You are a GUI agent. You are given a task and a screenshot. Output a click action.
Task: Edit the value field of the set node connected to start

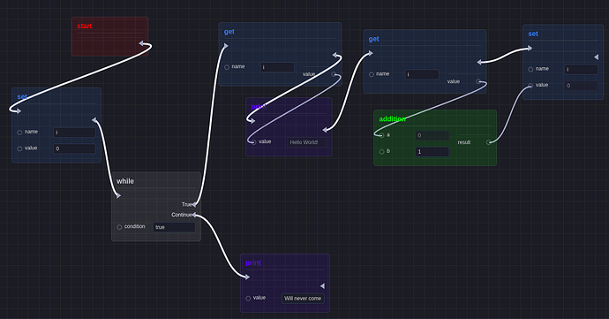(74, 148)
